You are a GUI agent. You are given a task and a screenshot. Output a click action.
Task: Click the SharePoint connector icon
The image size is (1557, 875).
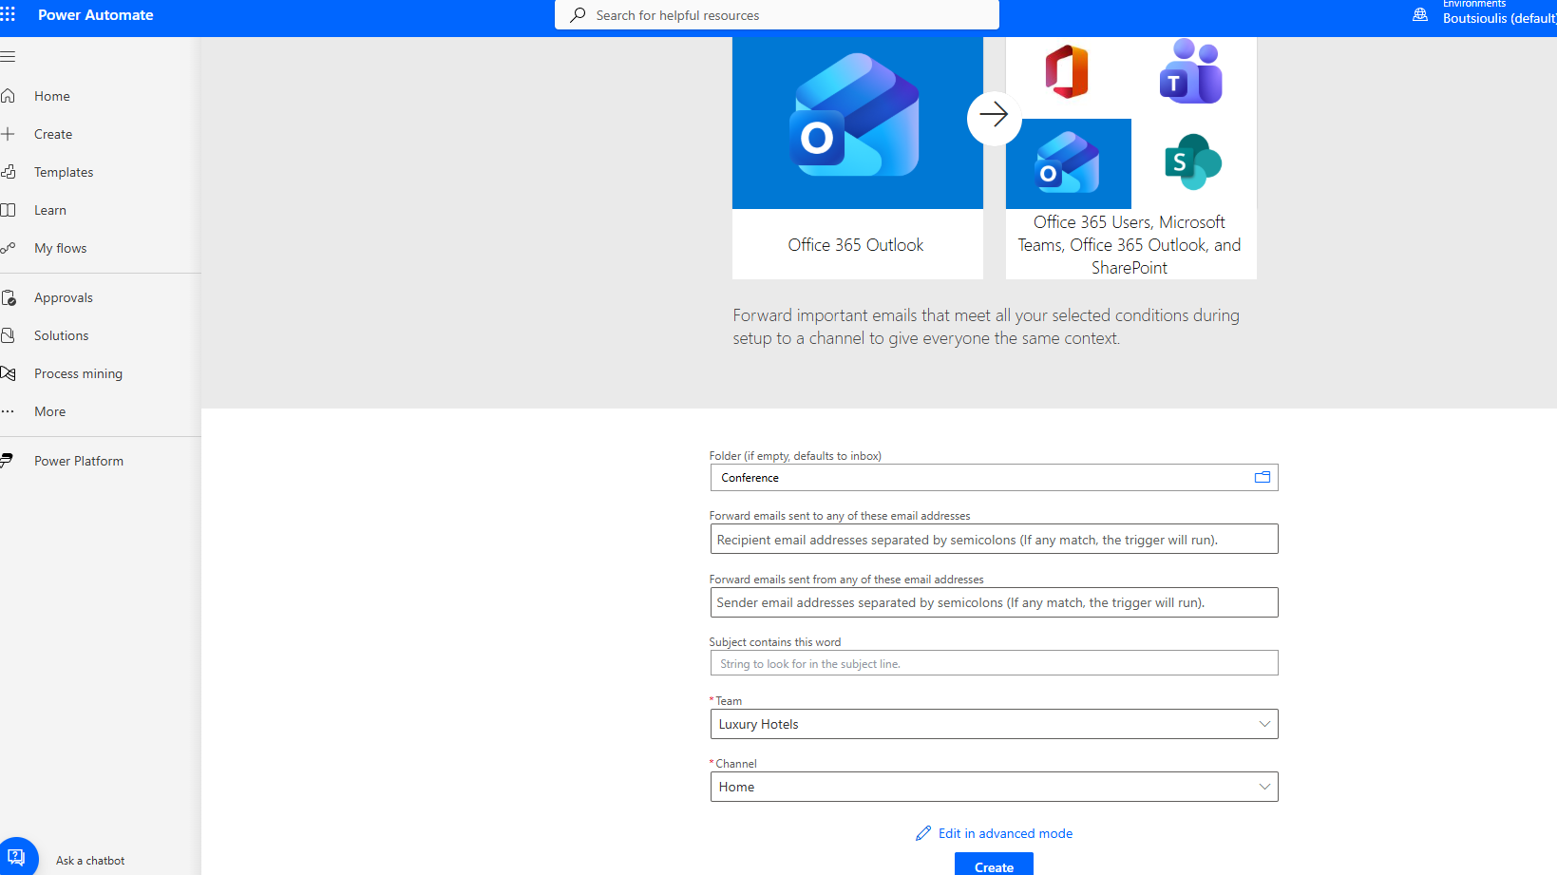point(1191,162)
